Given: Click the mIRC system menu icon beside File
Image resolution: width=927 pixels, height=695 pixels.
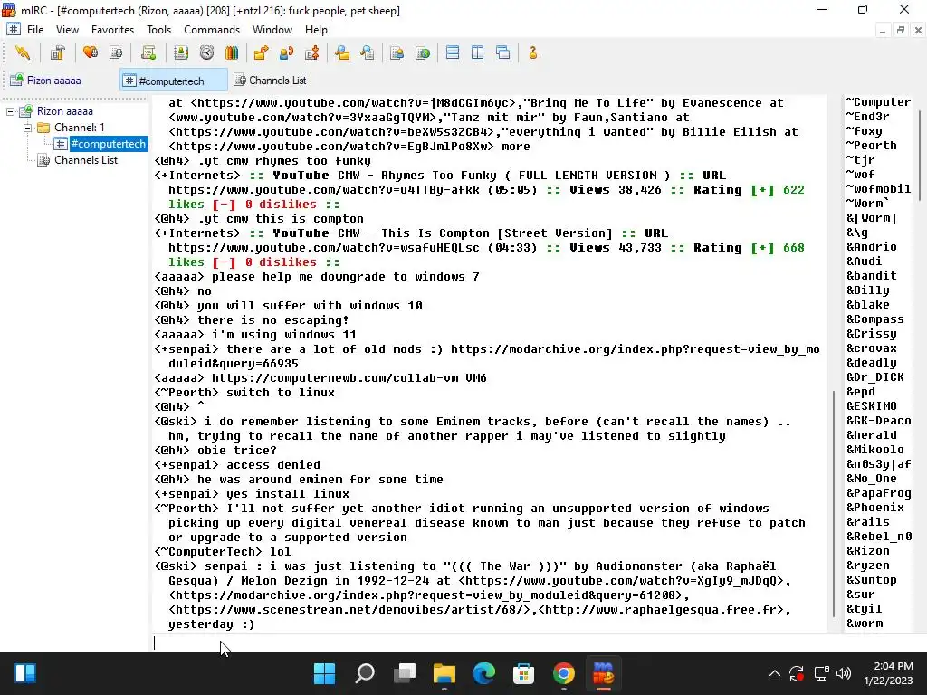Looking at the screenshot, I should click(13, 30).
